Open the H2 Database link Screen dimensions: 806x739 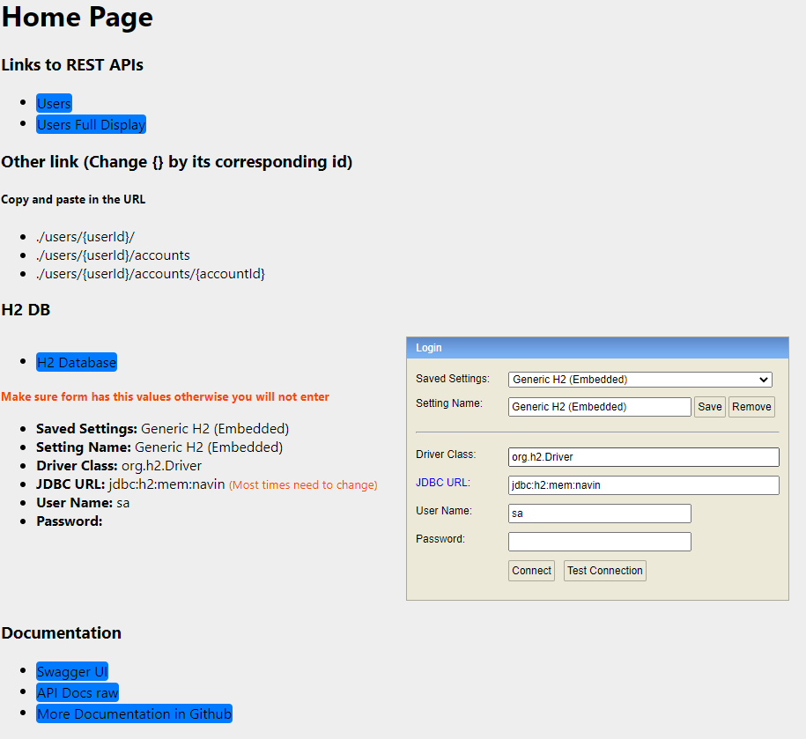click(x=77, y=362)
